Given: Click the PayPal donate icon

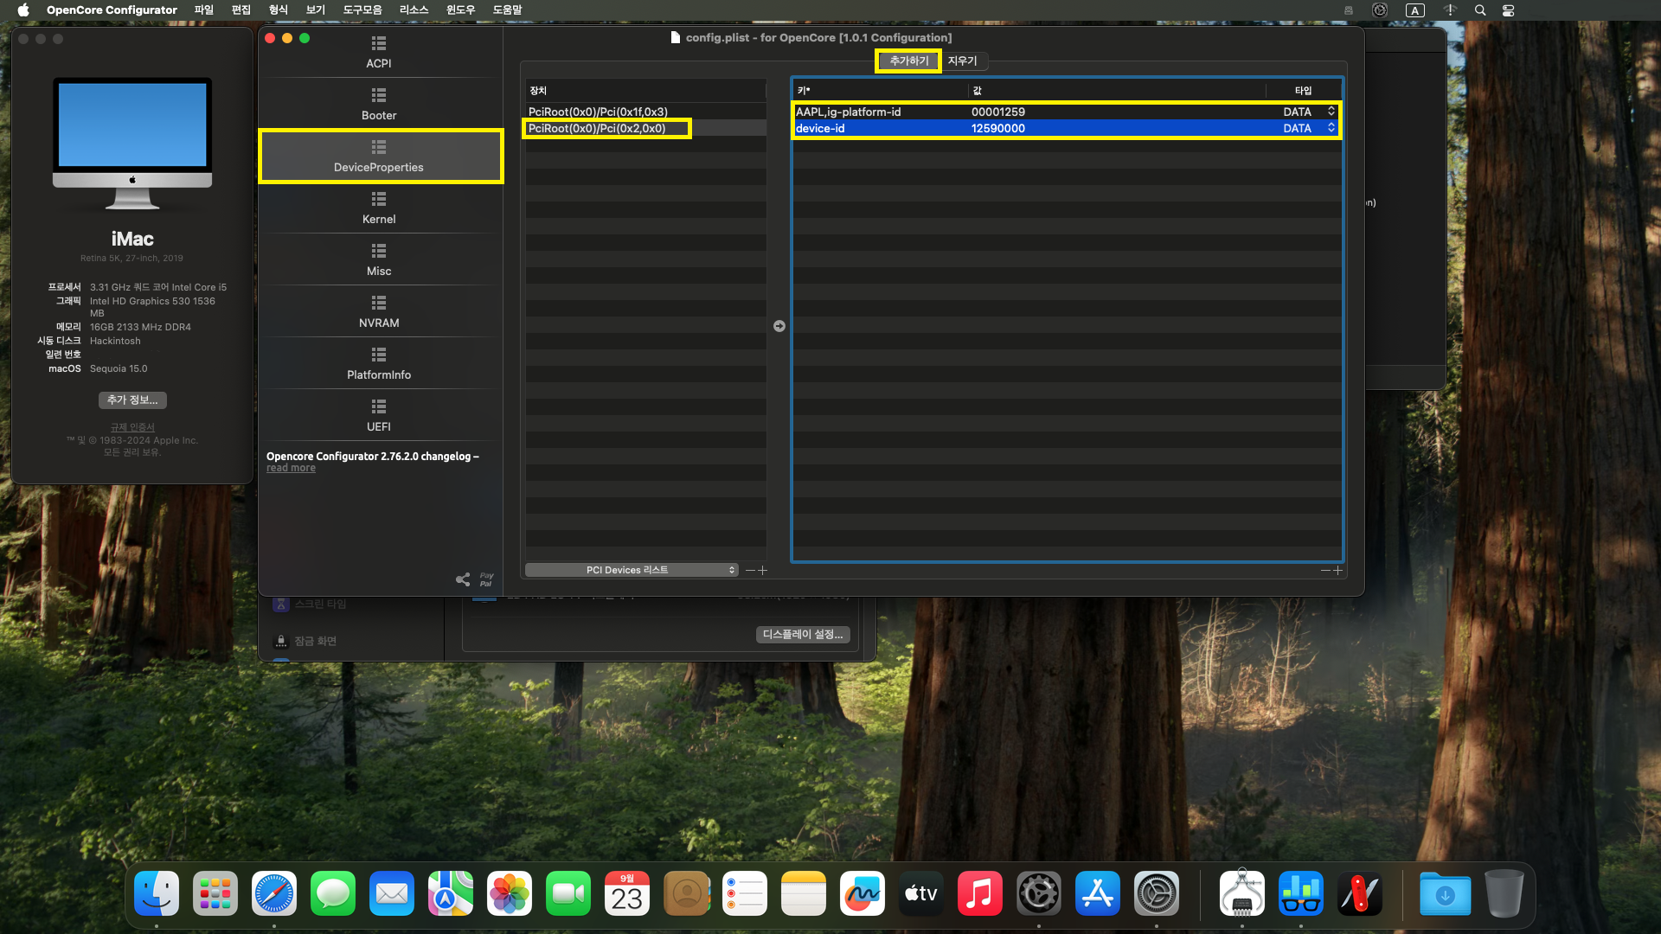Looking at the screenshot, I should (x=486, y=579).
